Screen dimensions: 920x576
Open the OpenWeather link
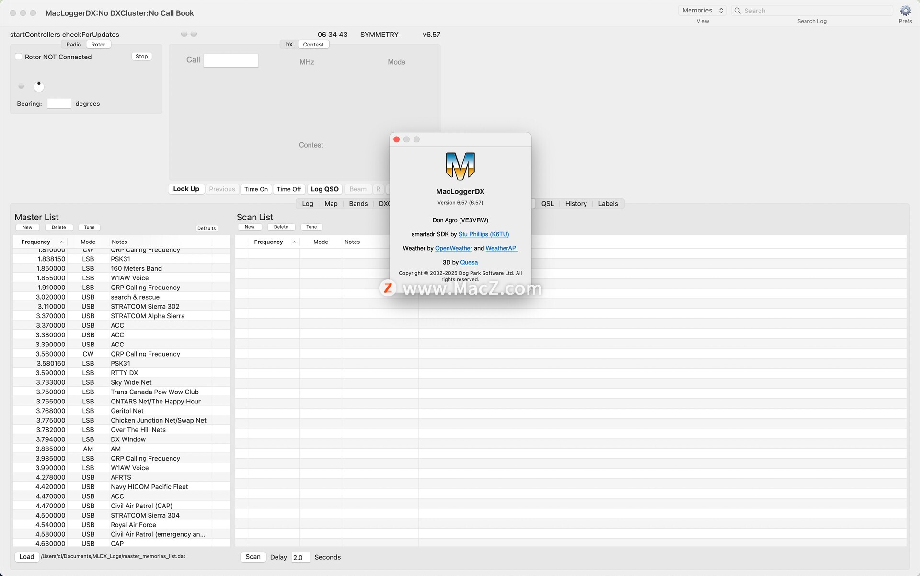point(453,248)
